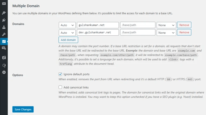
Task: Open the mail icon in sidebar
Action: pos(4,4)
